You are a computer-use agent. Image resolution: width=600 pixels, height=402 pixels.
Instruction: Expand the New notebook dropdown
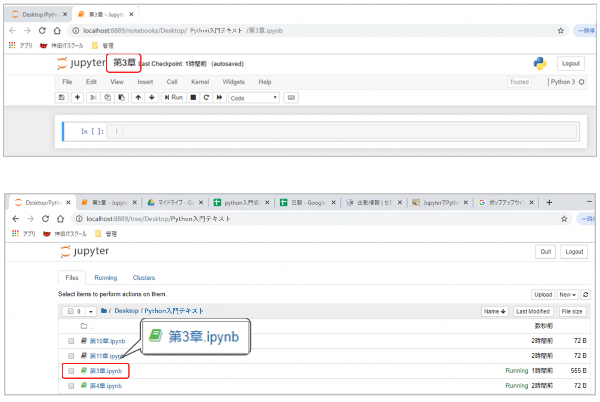click(x=567, y=295)
